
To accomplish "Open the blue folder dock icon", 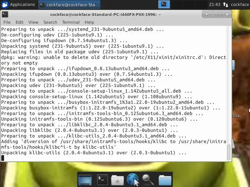I will pyautogui.click(x=165, y=180).
